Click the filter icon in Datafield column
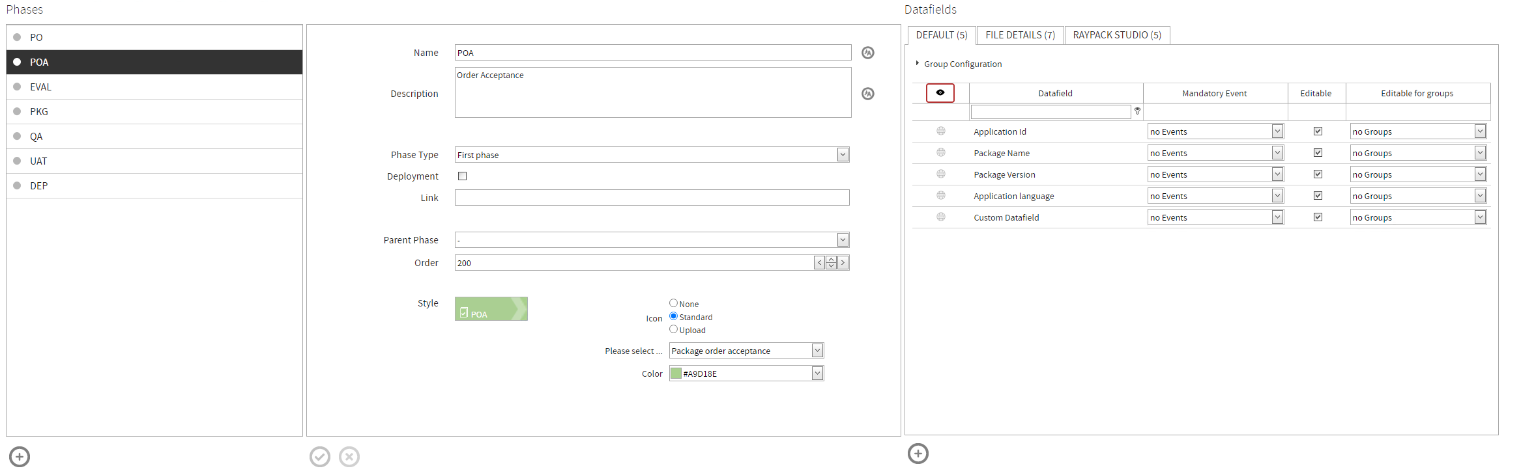This screenshot has height=475, width=1521. [x=1137, y=111]
